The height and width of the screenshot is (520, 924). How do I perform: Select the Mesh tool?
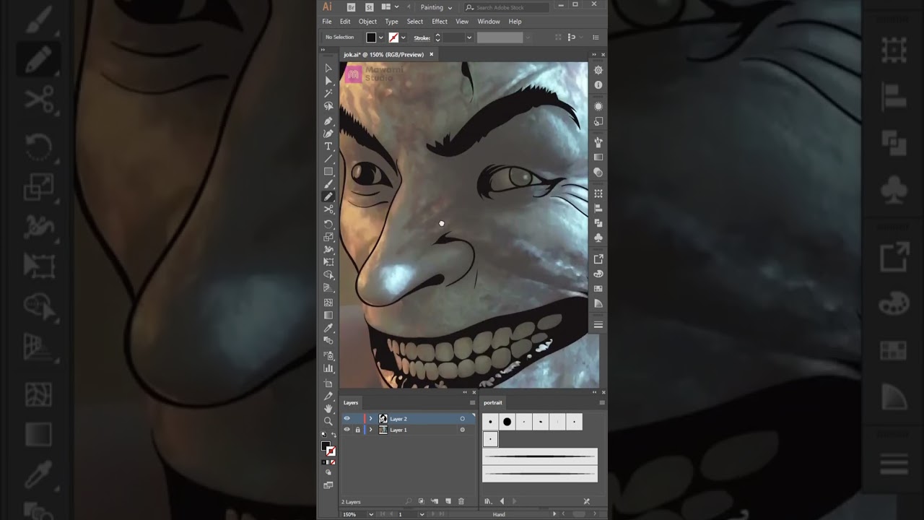tap(328, 303)
